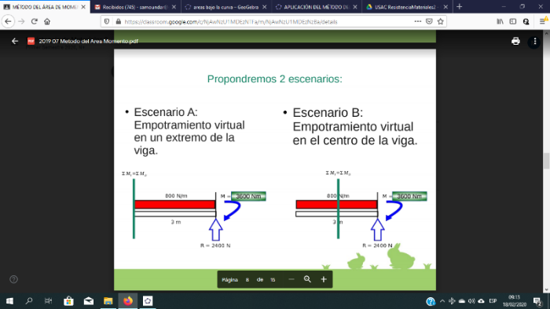Switch to APLICACIÓN DEL MÉTODO tab
This screenshot has height=309, width=550.
pyautogui.click(x=317, y=6)
